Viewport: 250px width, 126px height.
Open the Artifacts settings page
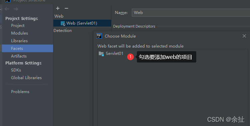pyautogui.click(x=19, y=56)
